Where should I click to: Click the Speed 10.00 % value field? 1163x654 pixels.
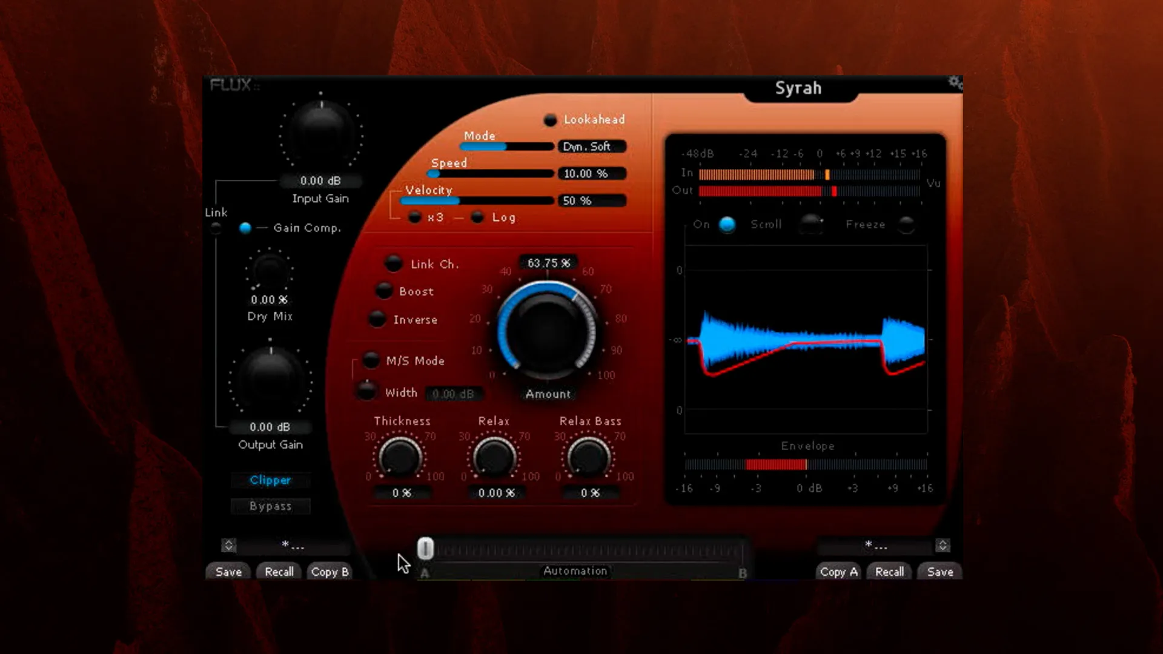coord(592,174)
